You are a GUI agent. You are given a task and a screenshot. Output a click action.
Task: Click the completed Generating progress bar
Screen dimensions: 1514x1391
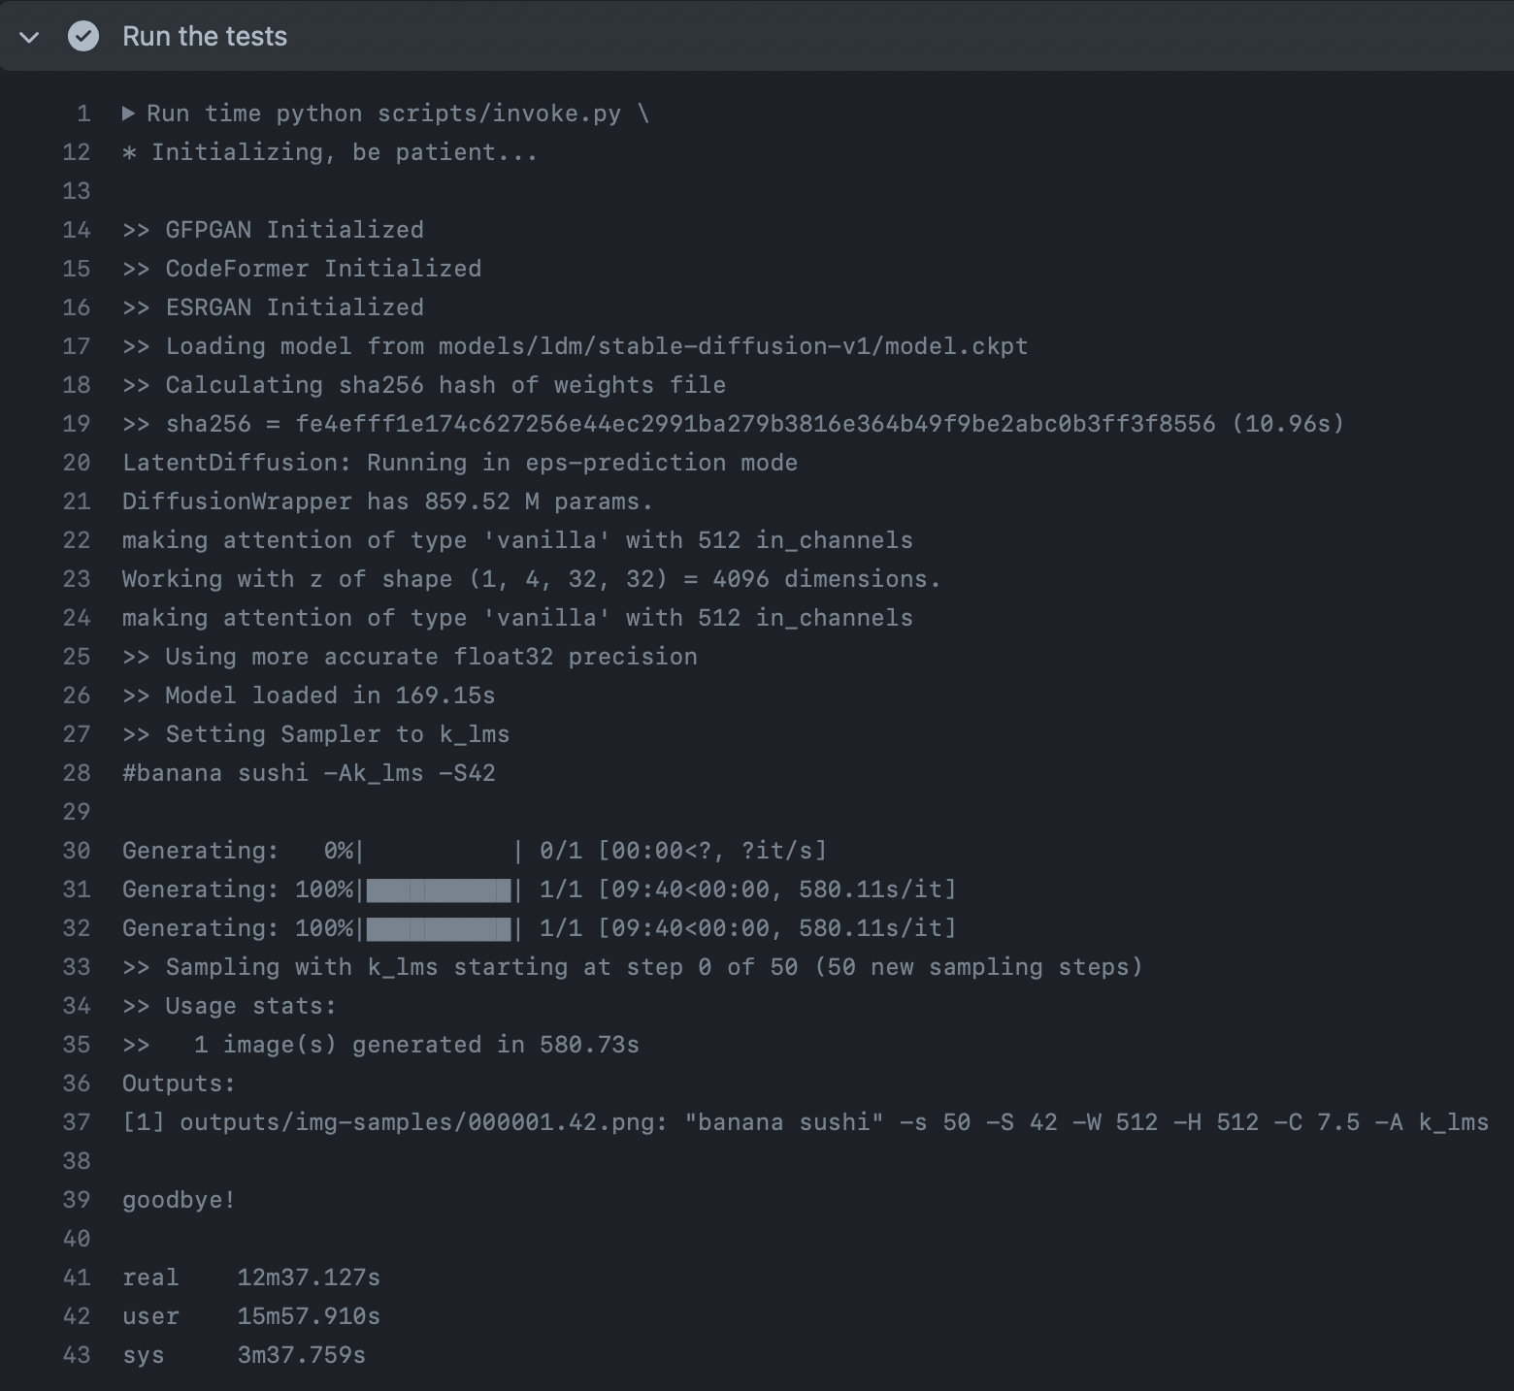(438, 890)
